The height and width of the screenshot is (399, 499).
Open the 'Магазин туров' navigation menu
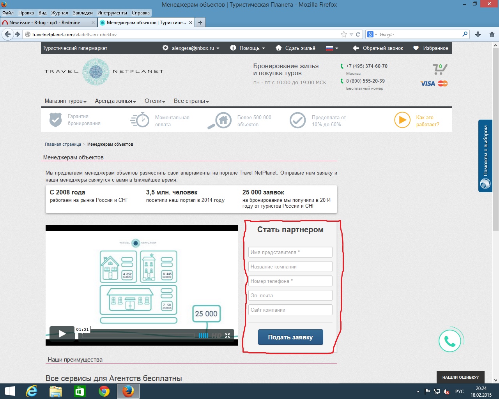tap(65, 101)
